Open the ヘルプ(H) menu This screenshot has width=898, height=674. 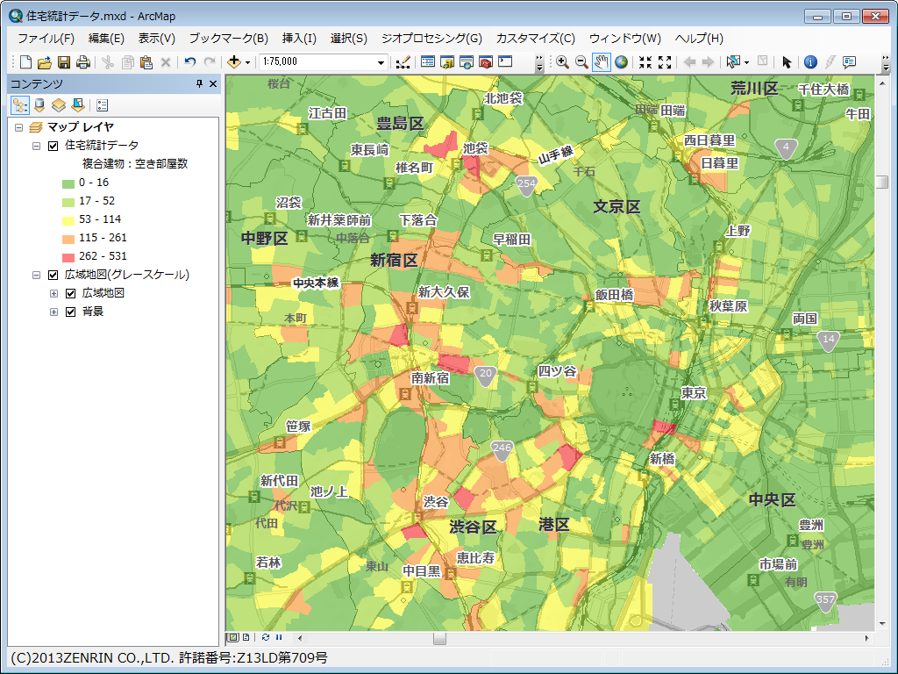(x=699, y=39)
